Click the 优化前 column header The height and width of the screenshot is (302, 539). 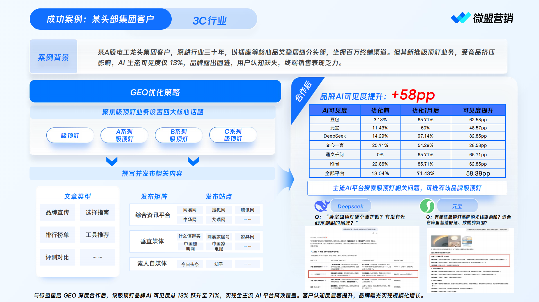click(x=380, y=110)
